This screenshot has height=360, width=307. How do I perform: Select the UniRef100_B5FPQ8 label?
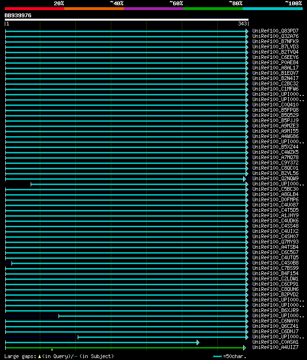coord(275,110)
